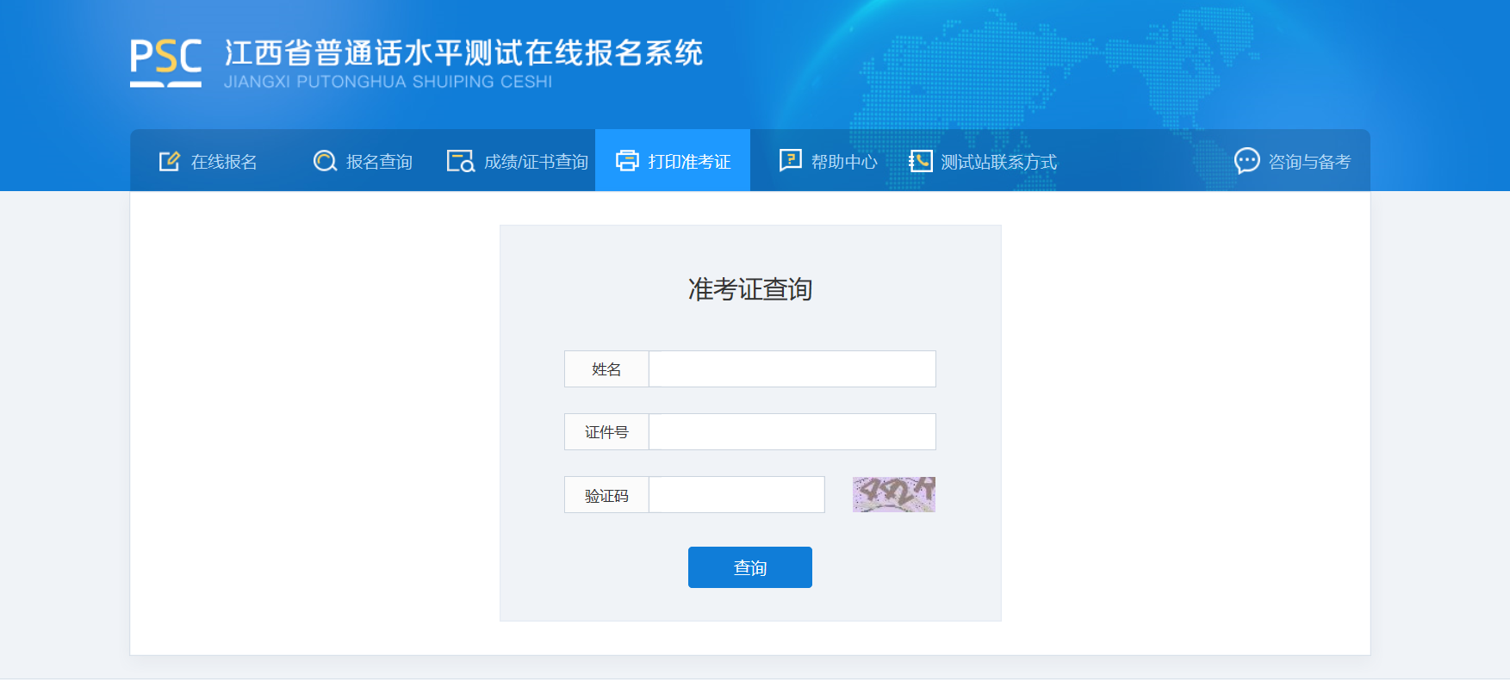Focus the 姓名 input field

point(792,368)
